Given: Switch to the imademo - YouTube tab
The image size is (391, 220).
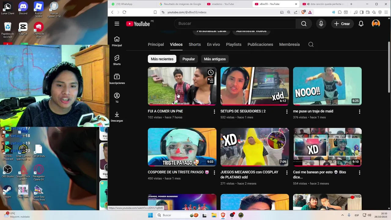Looking at the screenshot, I should coord(228,4).
